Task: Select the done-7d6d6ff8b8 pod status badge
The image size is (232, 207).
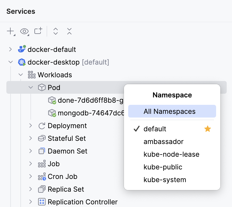Action: [54, 102]
